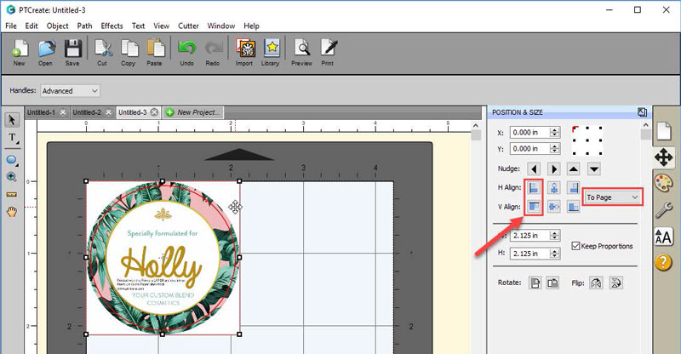
Task: Select the ellipse shape tool
Action: pos(12,160)
